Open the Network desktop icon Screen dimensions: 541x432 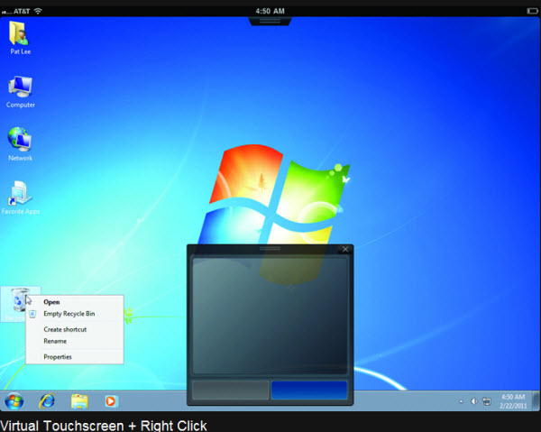pos(19,140)
